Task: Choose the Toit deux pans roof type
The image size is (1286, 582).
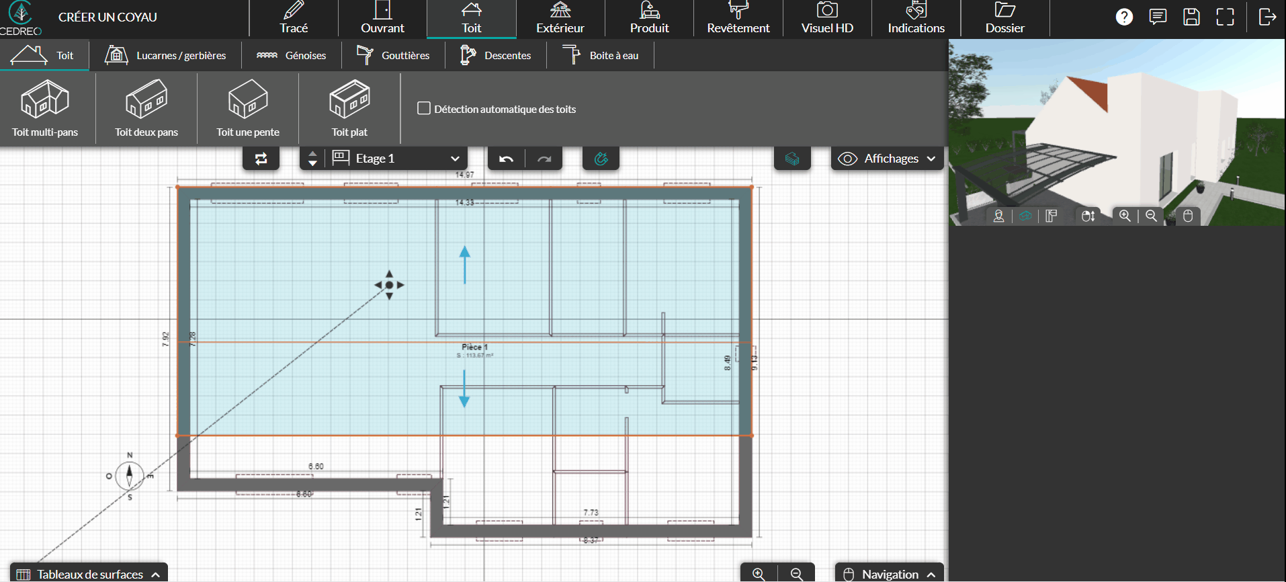Action: click(146, 109)
